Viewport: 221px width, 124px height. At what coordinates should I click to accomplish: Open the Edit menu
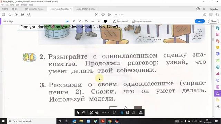pyautogui.click(x=7, y=5)
